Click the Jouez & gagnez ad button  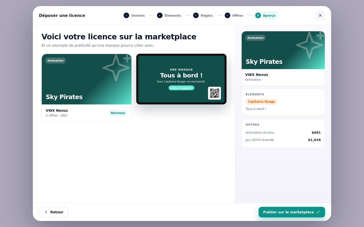pyautogui.click(x=181, y=88)
